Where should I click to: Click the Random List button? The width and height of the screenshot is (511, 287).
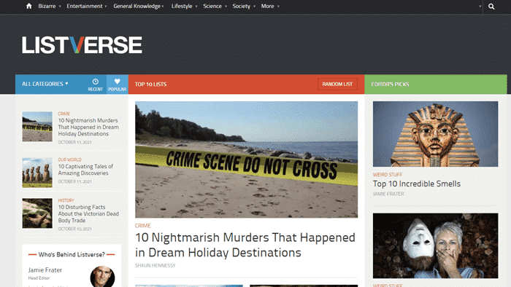point(337,84)
